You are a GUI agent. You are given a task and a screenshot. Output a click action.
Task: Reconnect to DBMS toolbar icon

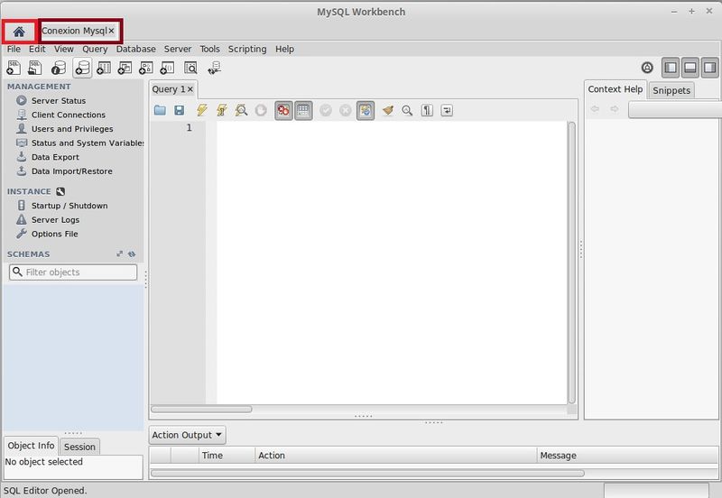coord(214,69)
